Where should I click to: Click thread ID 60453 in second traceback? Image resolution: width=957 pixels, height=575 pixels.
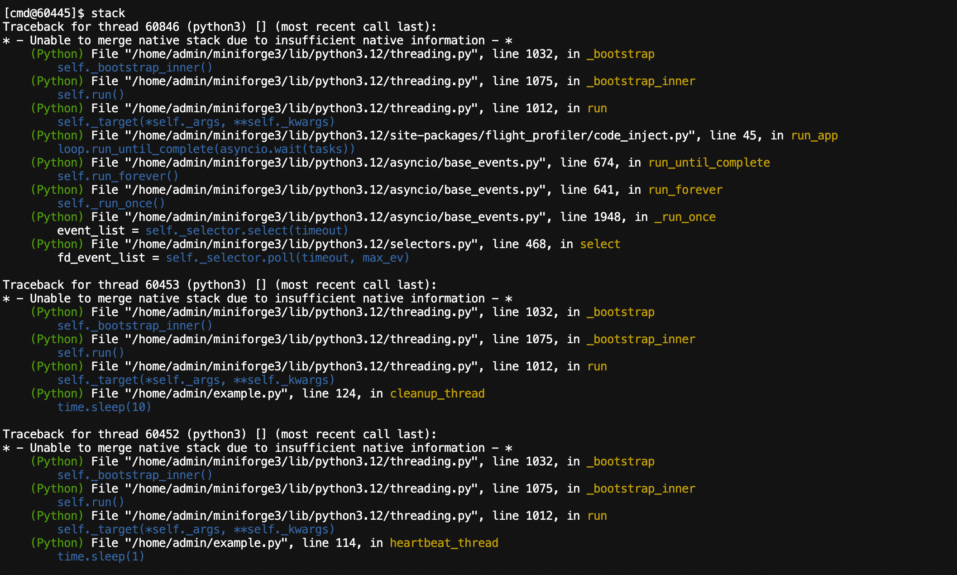162,285
